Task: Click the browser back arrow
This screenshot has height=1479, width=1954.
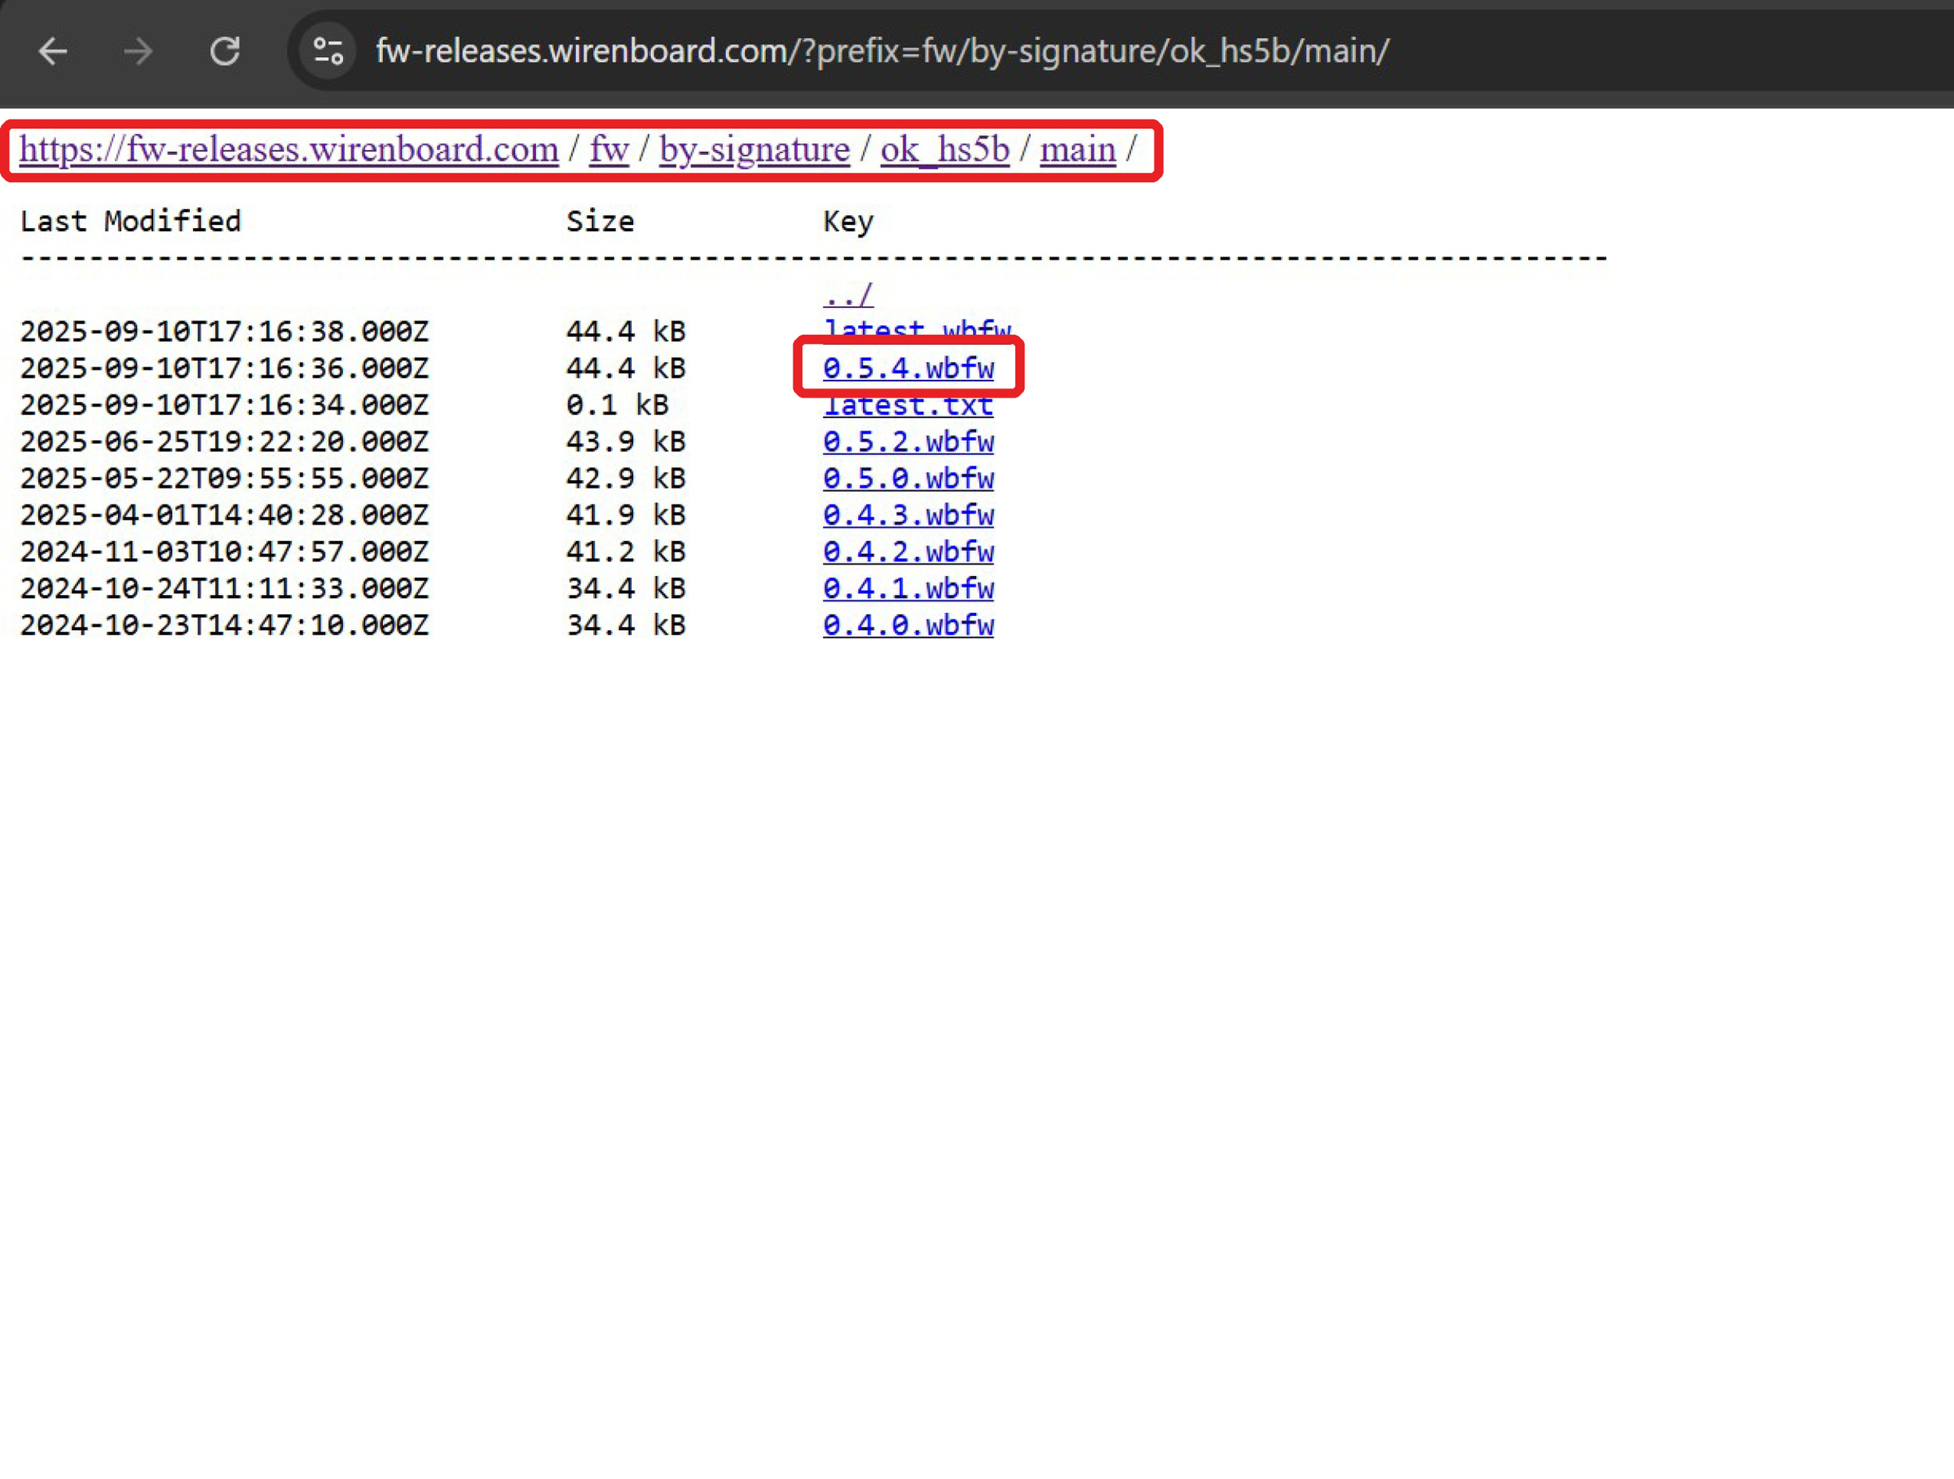Action: point(53,52)
